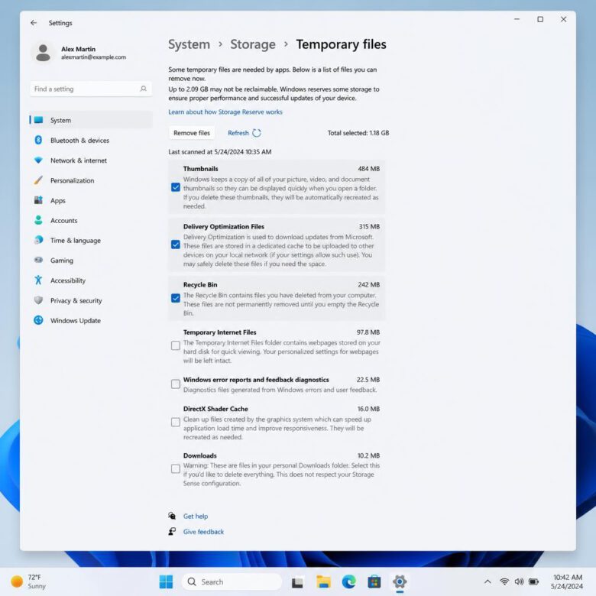Check the Downloads checkbox
This screenshot has height=596, width=596.
(x=176, y=468)
